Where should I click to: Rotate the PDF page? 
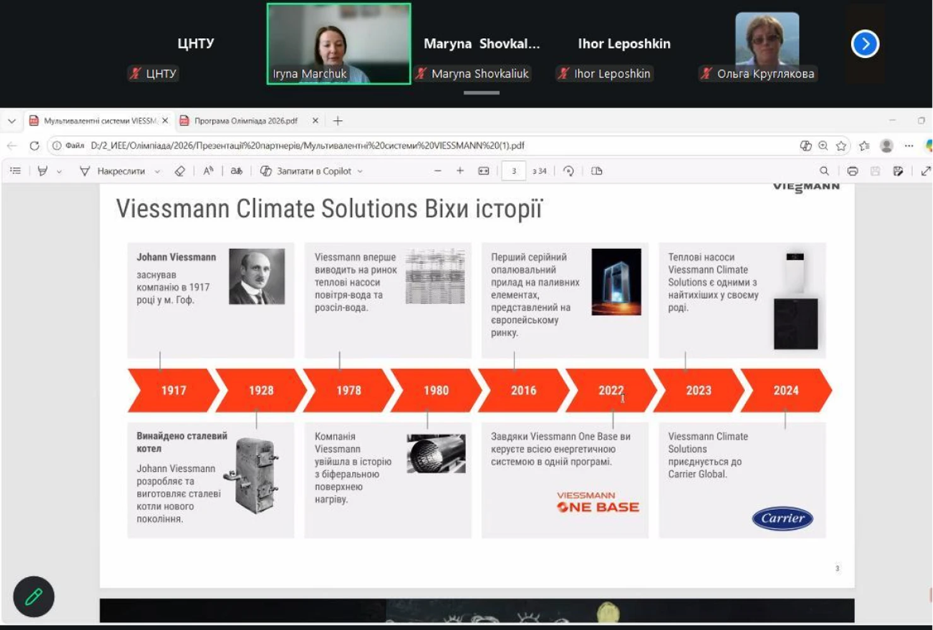568,171
